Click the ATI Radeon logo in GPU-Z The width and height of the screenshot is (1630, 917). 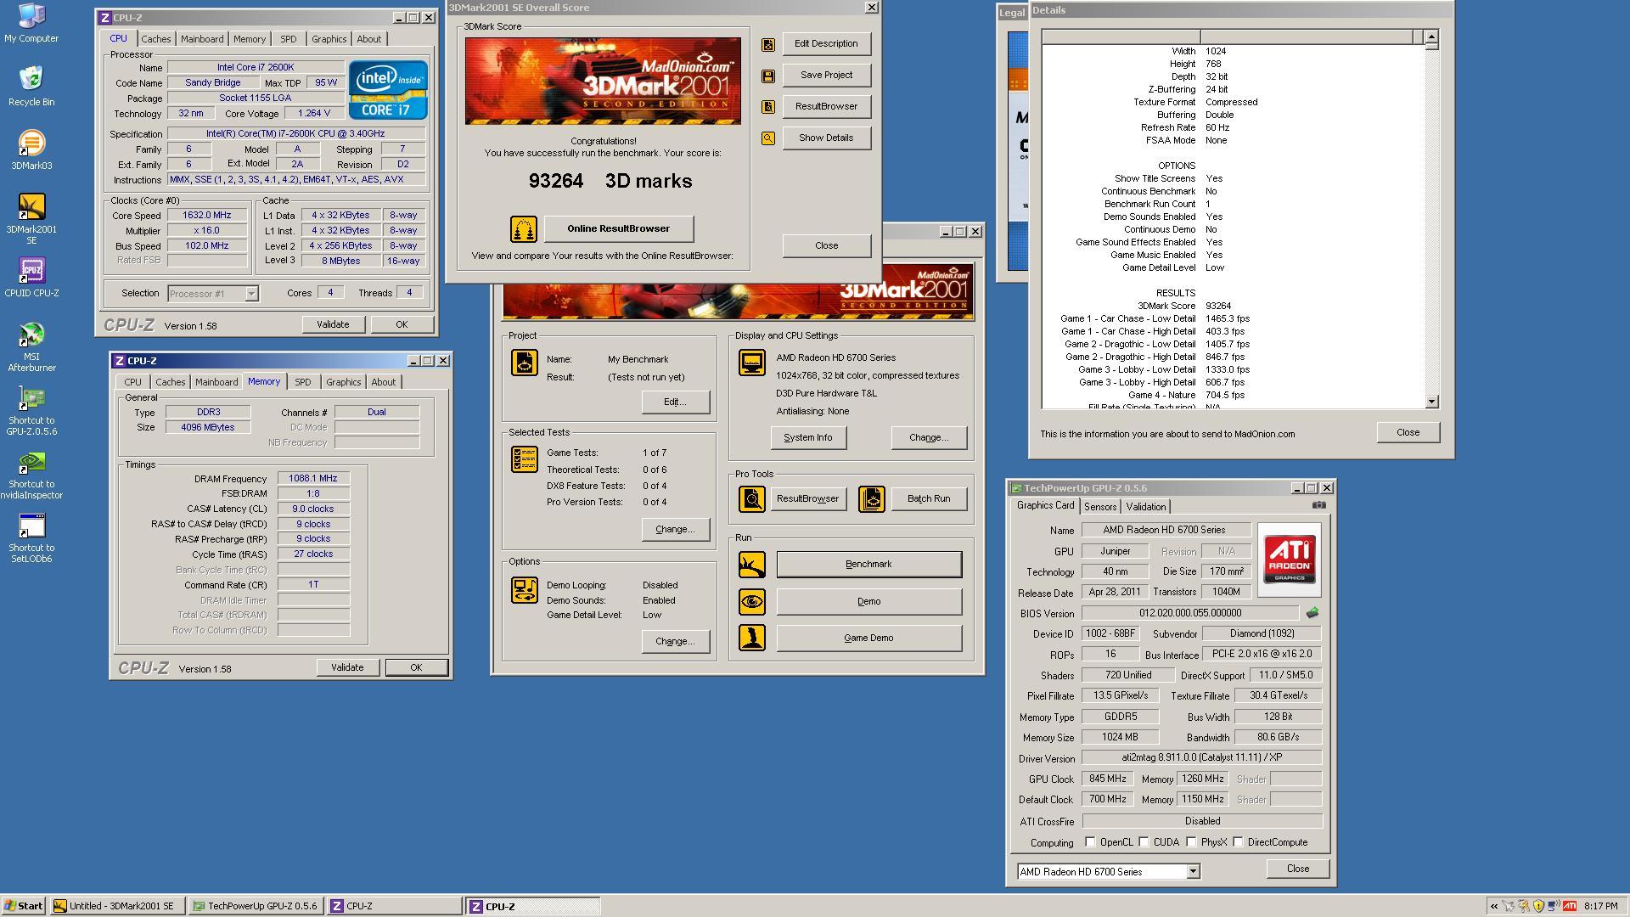1290,558
